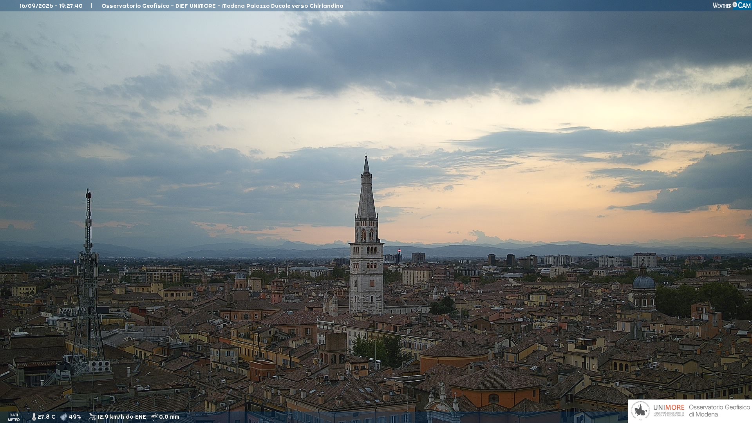
Task: Click the gray church dome at the right
Action: [x=644, y=282]
